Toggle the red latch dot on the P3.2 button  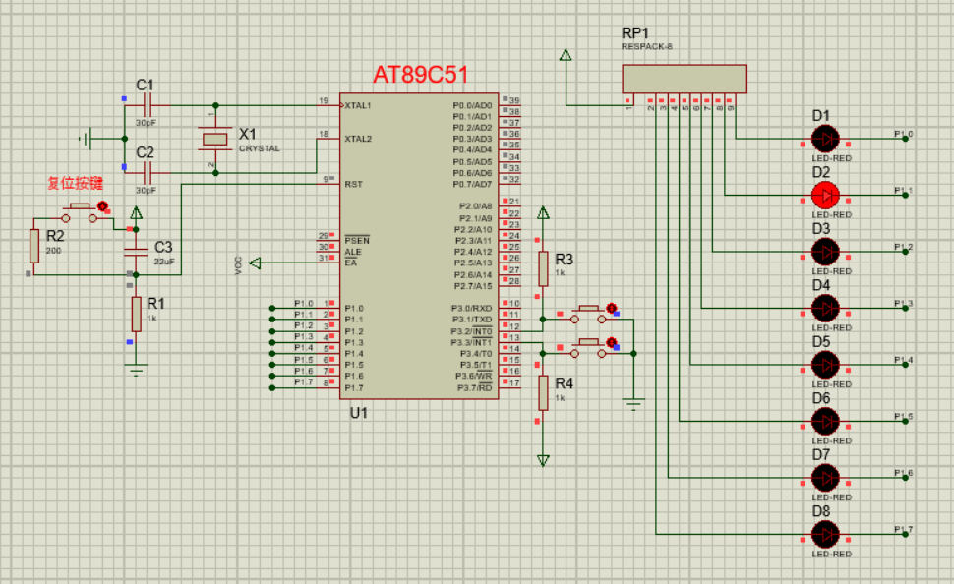612,309
